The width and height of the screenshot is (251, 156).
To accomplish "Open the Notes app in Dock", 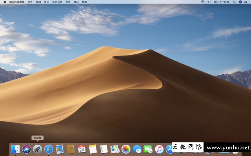I will [93, 149].
